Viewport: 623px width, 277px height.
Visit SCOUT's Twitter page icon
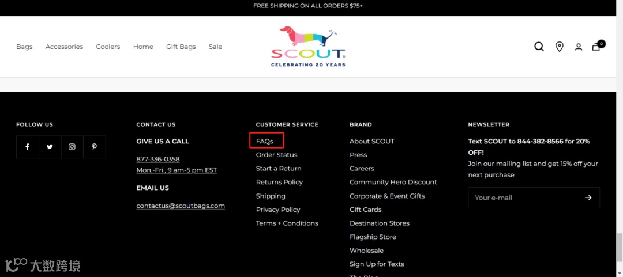50,147
